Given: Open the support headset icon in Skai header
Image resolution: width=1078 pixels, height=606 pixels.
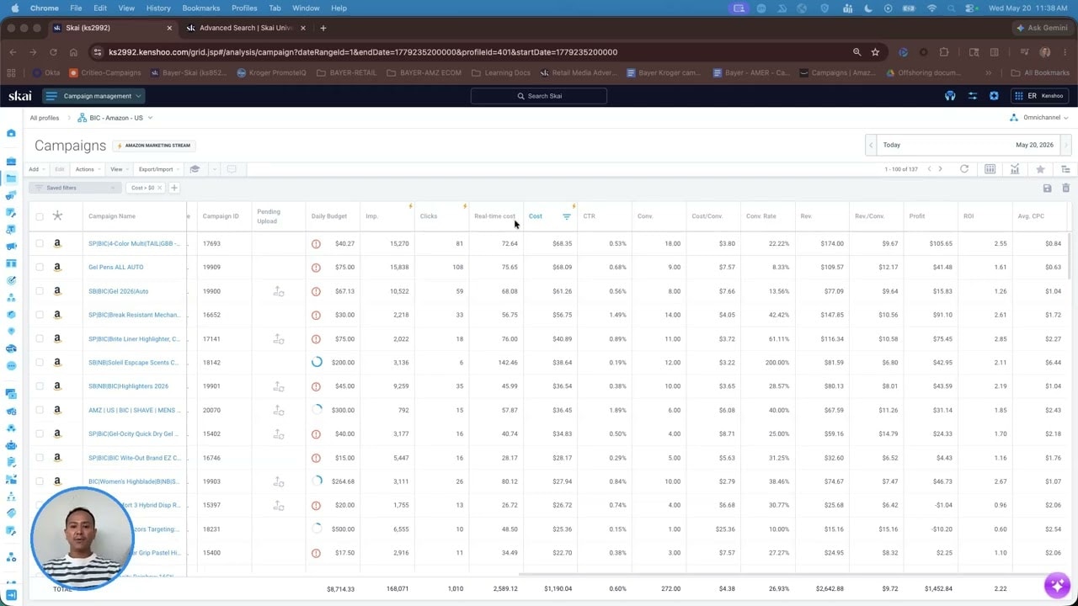Looking at the screenshot, I should 950,96.
